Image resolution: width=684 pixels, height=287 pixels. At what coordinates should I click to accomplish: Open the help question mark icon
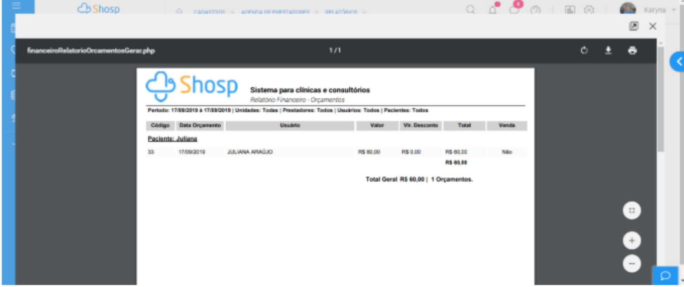pyautogui.click(x=535, y=10)
